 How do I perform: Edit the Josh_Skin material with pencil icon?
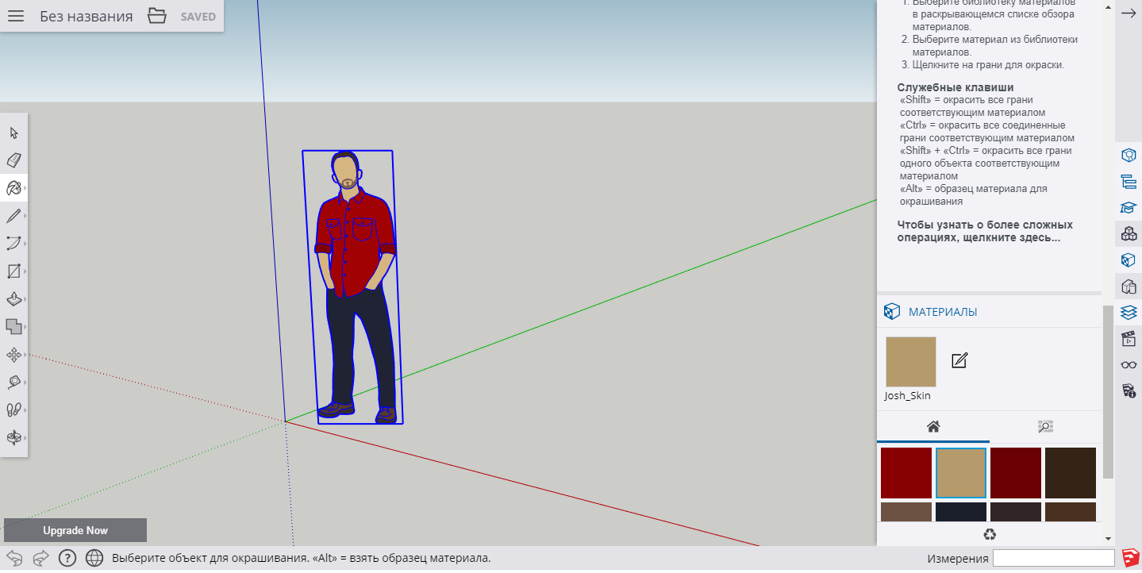959,360
